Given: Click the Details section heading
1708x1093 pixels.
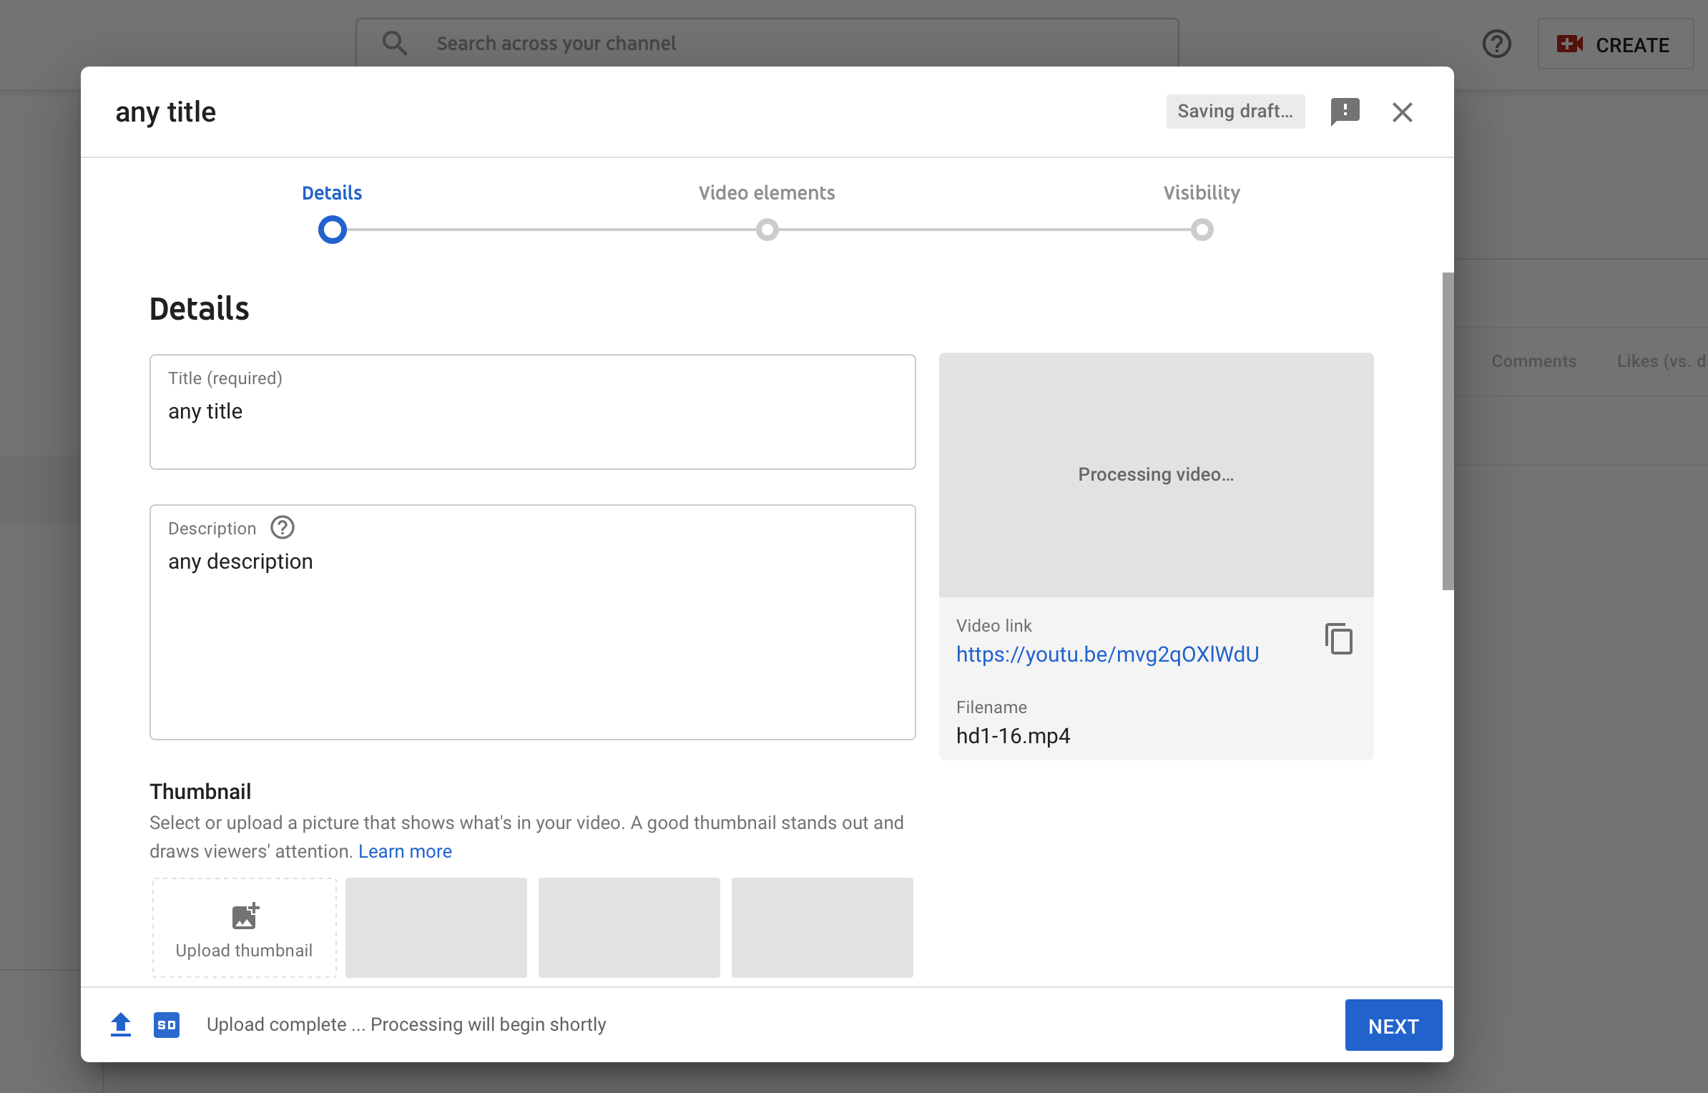Looking at the screenshot, I should coord(199,309).
